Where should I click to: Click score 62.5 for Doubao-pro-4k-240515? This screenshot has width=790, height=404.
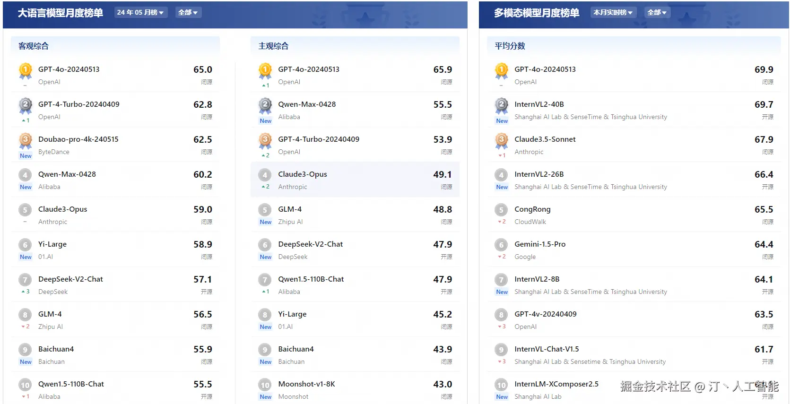coord(203,140)
